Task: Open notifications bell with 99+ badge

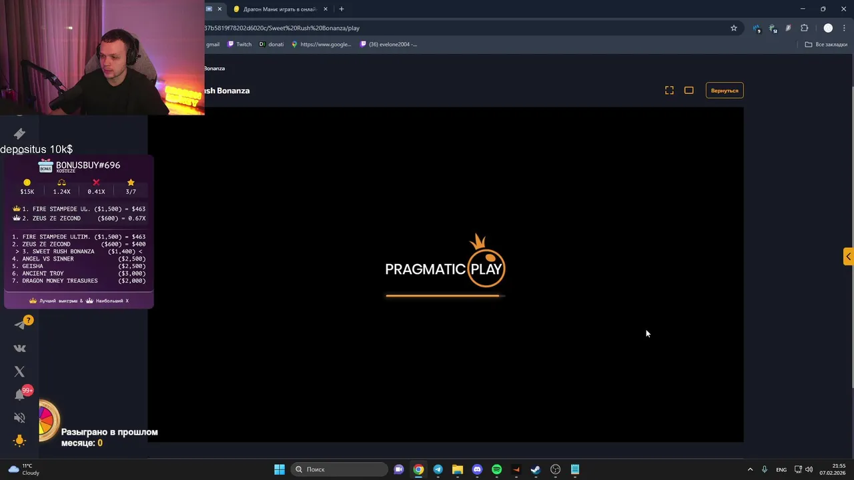Action: click(19, 395)
